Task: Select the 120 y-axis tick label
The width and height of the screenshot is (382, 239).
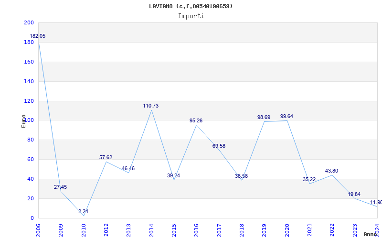Action: point(29,101)
